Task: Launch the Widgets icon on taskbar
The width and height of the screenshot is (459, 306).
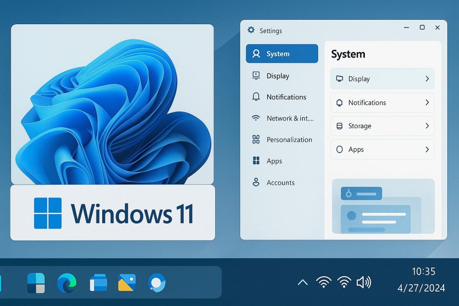Action: (x=36, y=283)
